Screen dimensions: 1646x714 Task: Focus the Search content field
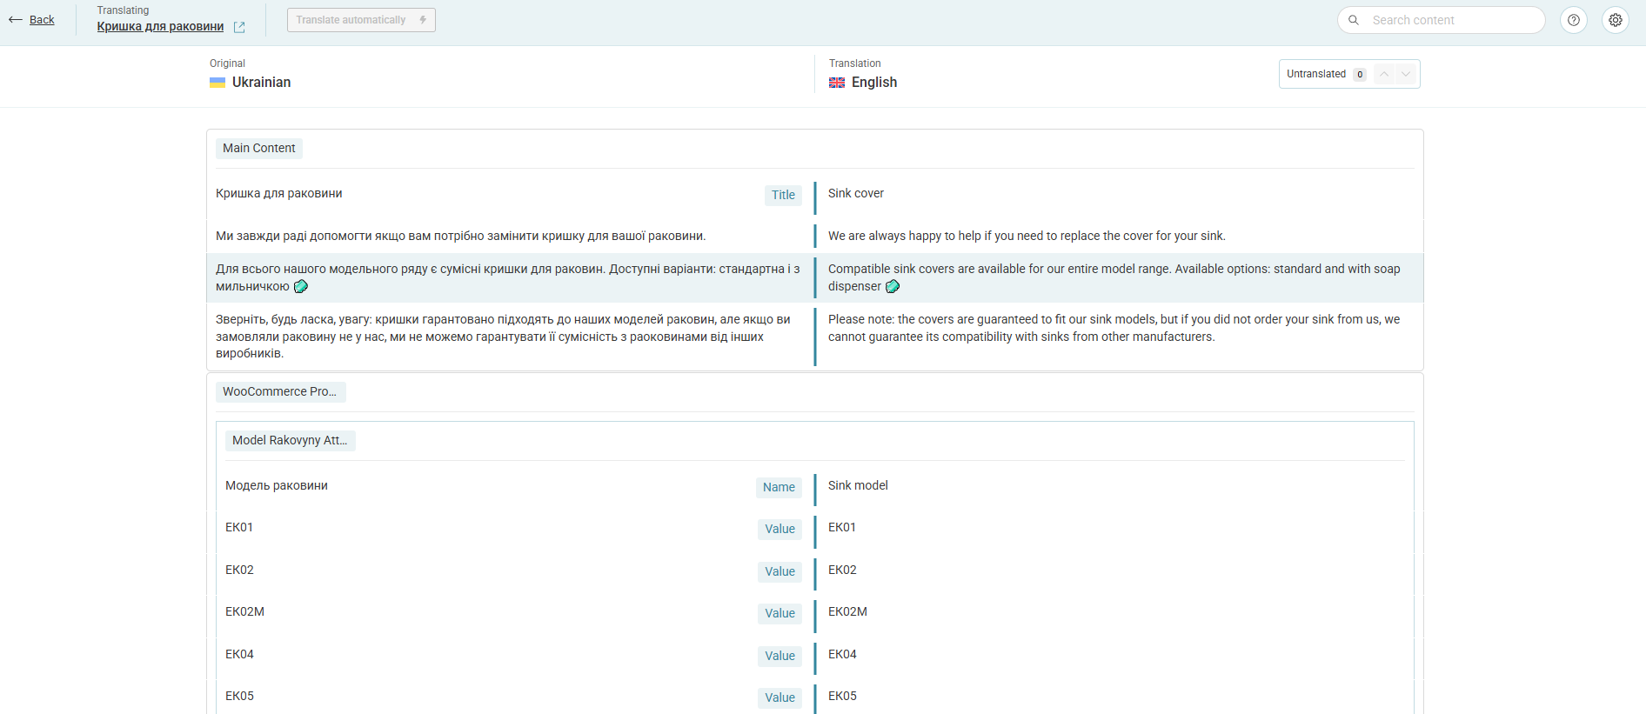1442,20
